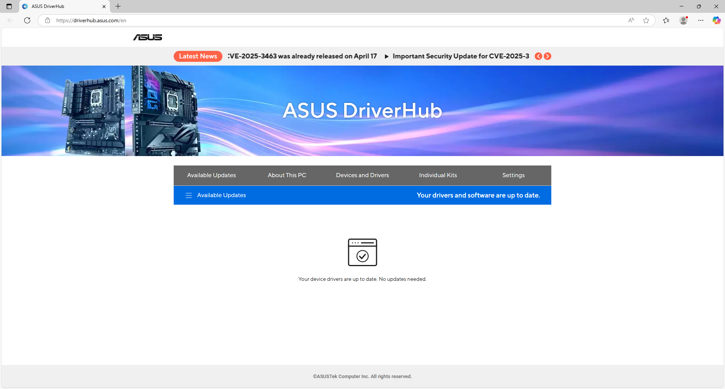Open Read aloud from the address bar
This screenshot has width=725, height=389.
pyautogui.click(x=631, y=20)
